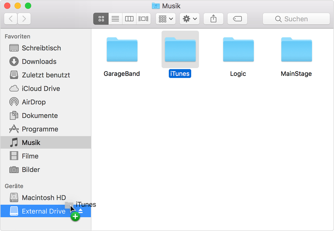
Task: Select Musik in the sidebar
Action: click(x=46, y=142)
